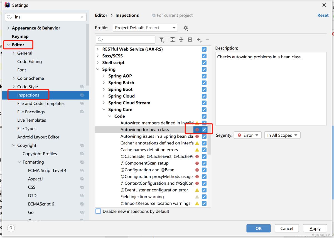Expand Appearance & Behavior settings section
The height and width of the screenshot is (238, 334).
tap(8, 28)
